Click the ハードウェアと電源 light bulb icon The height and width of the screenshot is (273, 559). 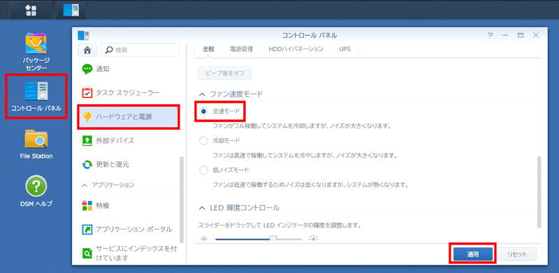point(87,117)
